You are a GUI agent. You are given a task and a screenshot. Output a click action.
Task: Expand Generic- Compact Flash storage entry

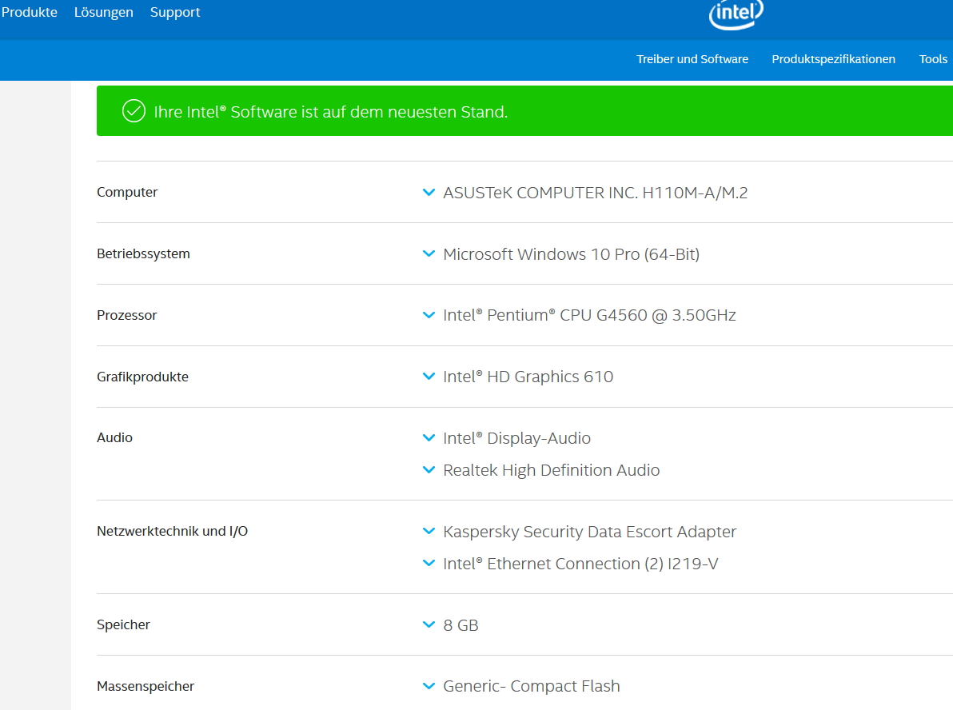(x=429, y=686)
